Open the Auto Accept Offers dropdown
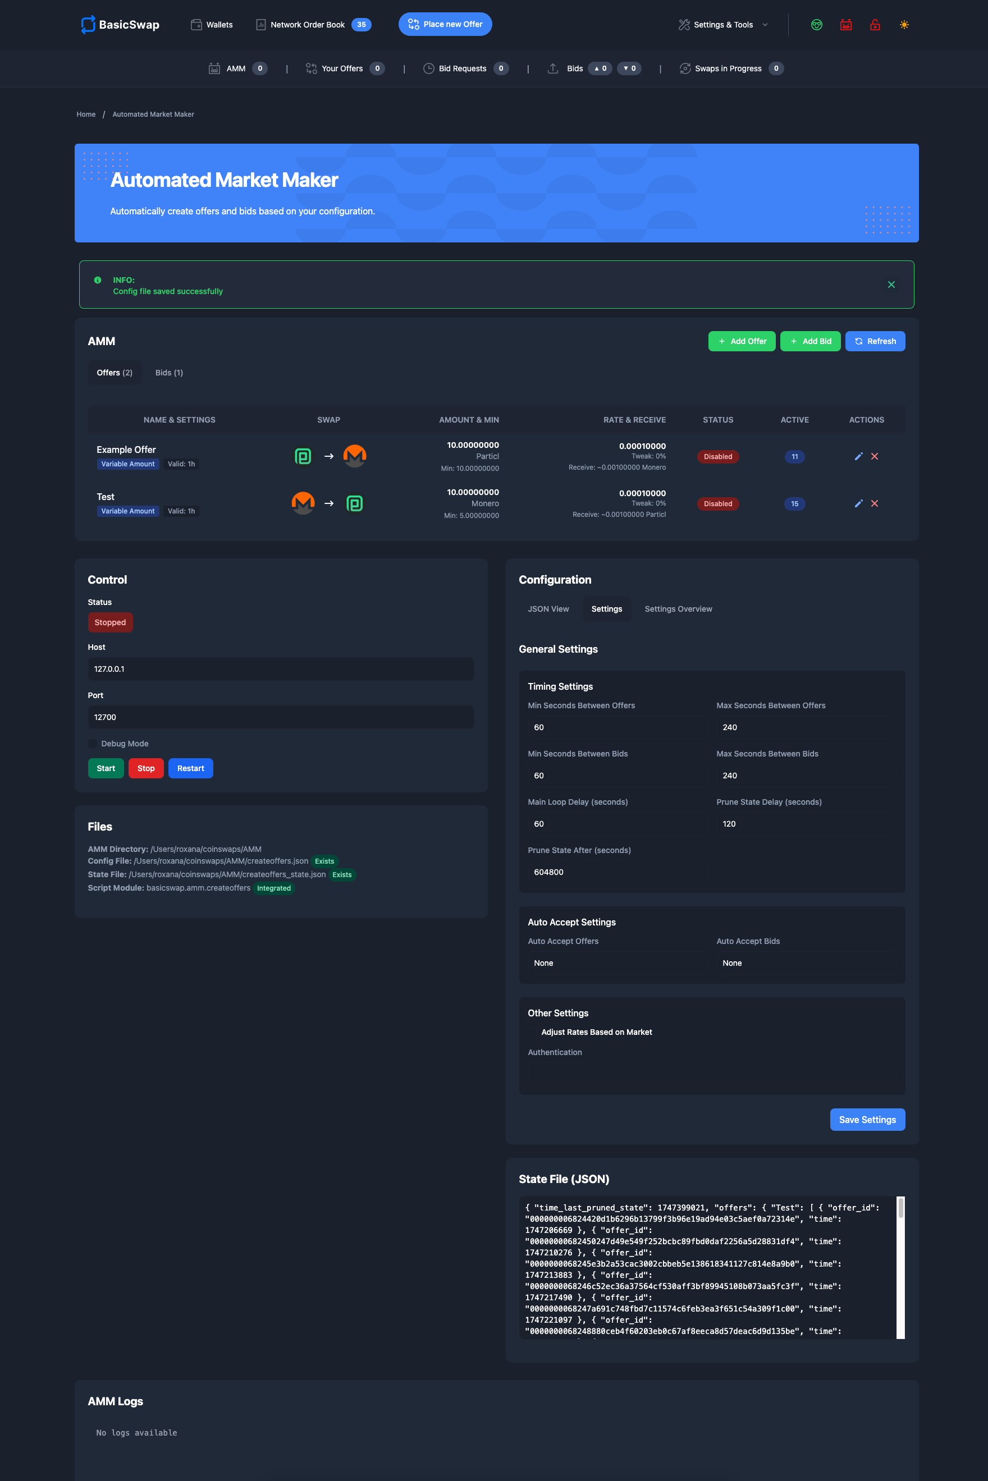 coord(617,963)
